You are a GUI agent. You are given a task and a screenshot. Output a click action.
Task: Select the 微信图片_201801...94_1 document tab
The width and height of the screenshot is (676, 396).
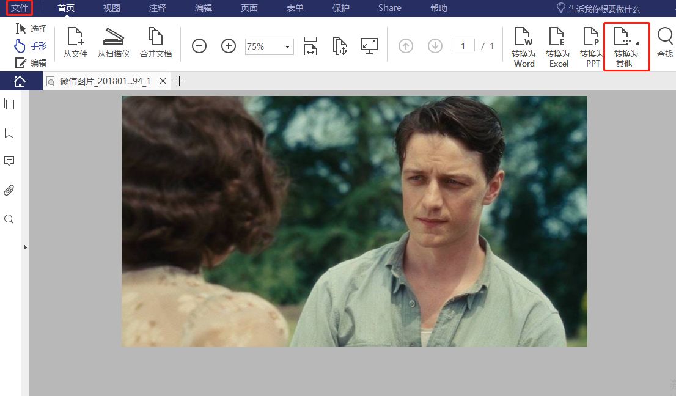[x=105, y=81]
